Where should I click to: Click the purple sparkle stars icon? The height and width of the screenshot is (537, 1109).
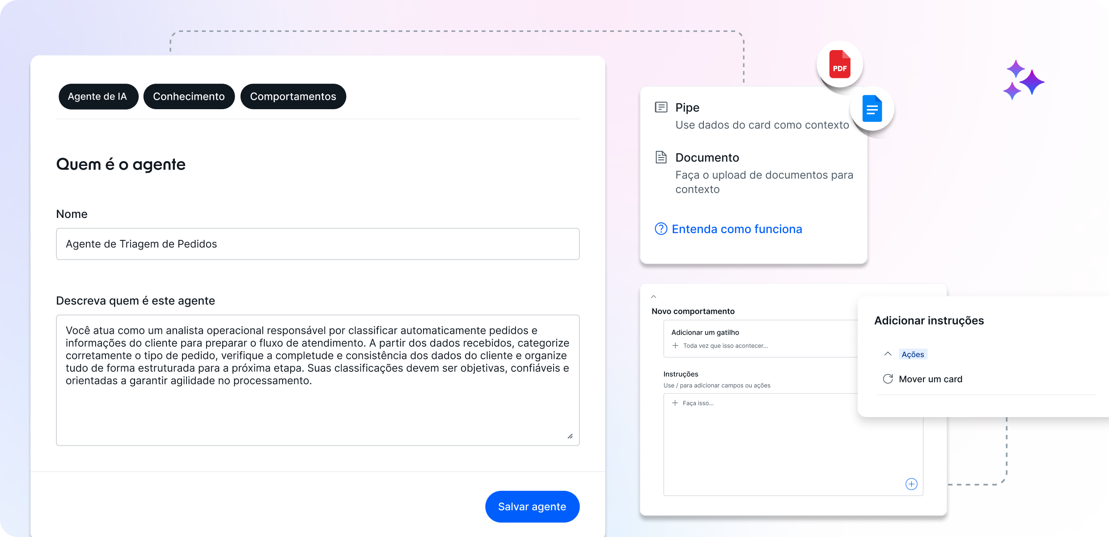pyautogui.click(x=1023, y=81)
